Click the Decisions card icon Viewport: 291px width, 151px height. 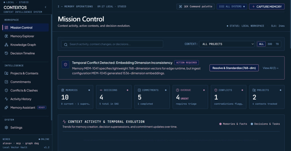[101, 90]
